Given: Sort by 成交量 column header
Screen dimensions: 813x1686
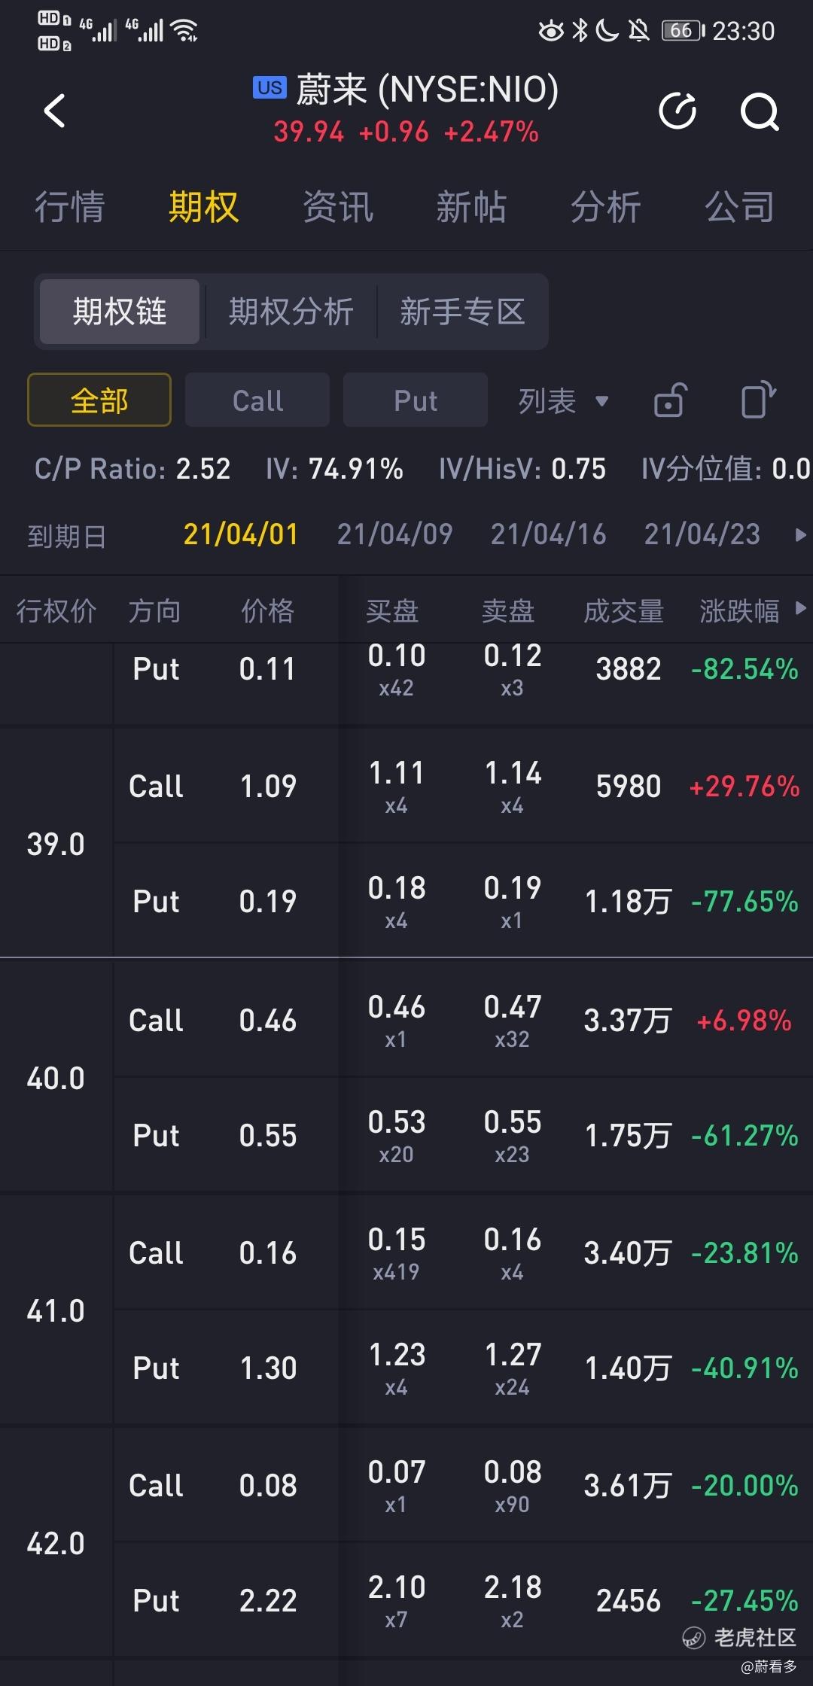Looking at the screenshot, I should [624, 610].
